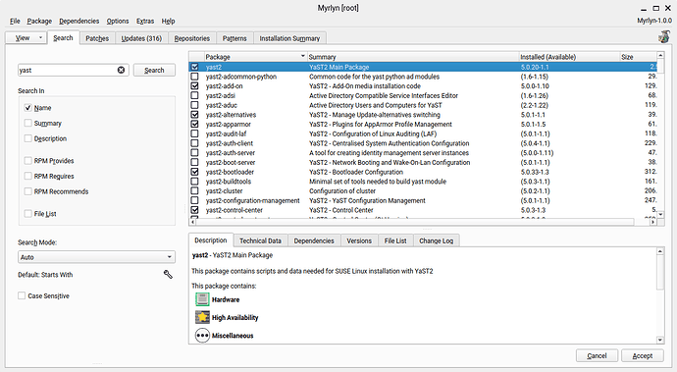Click the Cancel button
The height and width of the screenshot is (372, 677).
(597, 355)
